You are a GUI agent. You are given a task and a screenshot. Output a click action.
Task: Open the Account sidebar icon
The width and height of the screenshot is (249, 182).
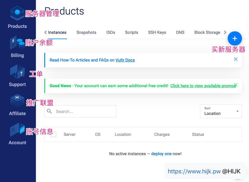[x=17, y=130]
